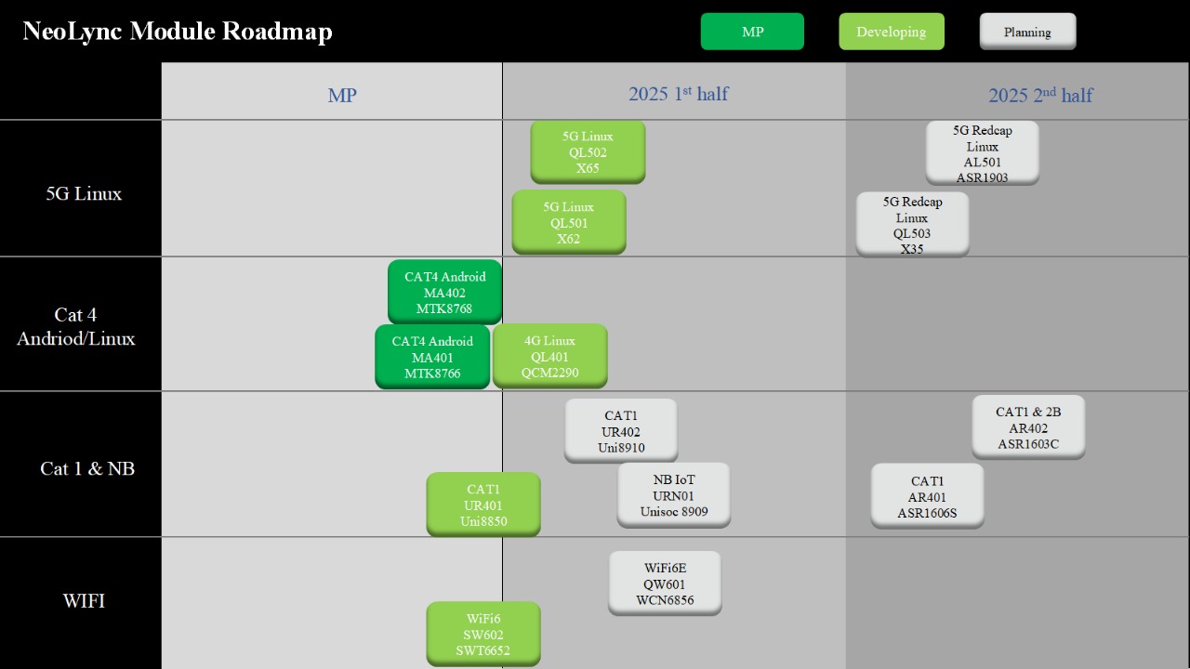Select the CAT1 UR401 Uni8850 module
Image resolution: width=1190 pixels, height=669 pixels.
click(x=483, y=505)
